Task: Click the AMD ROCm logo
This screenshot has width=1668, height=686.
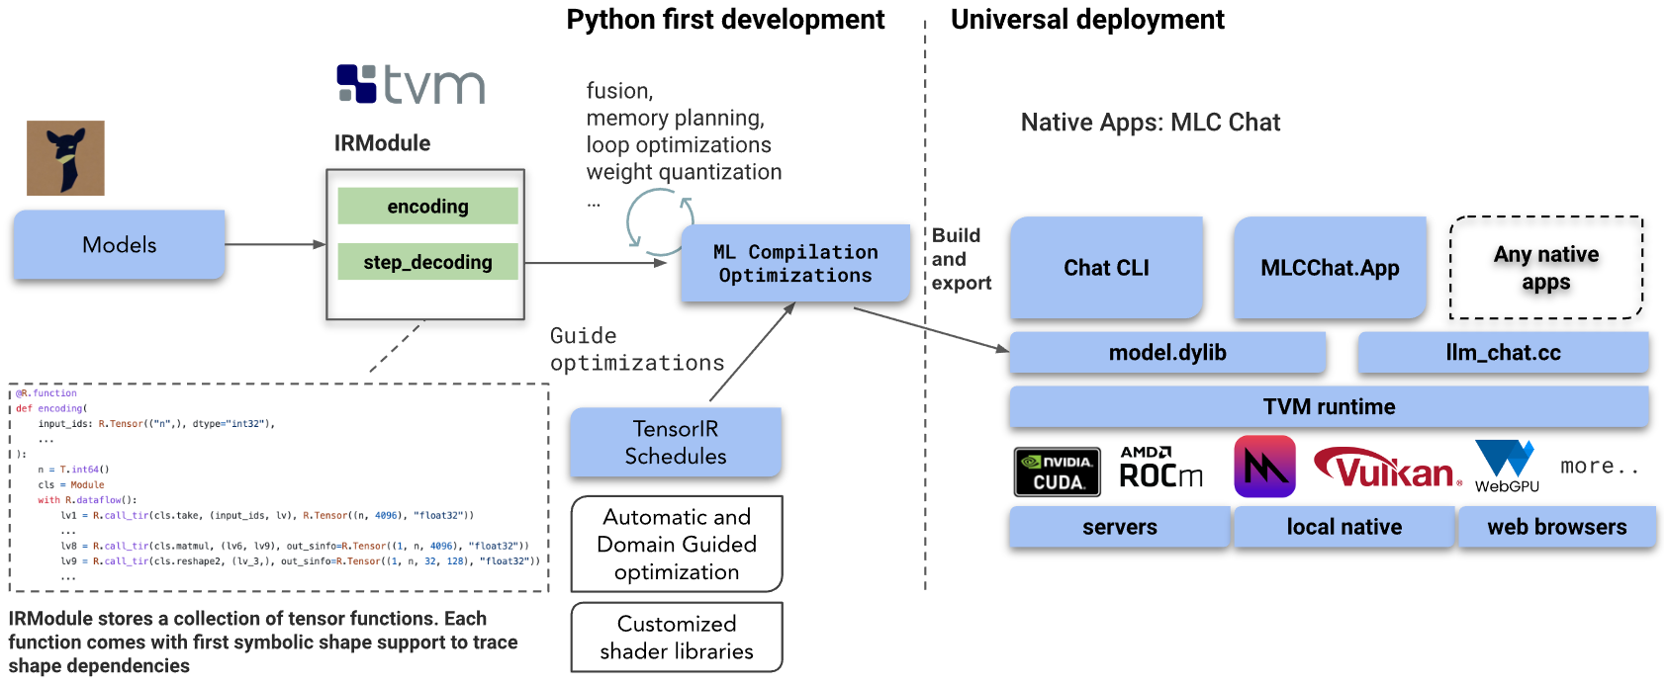Action: pos(1160,467)
